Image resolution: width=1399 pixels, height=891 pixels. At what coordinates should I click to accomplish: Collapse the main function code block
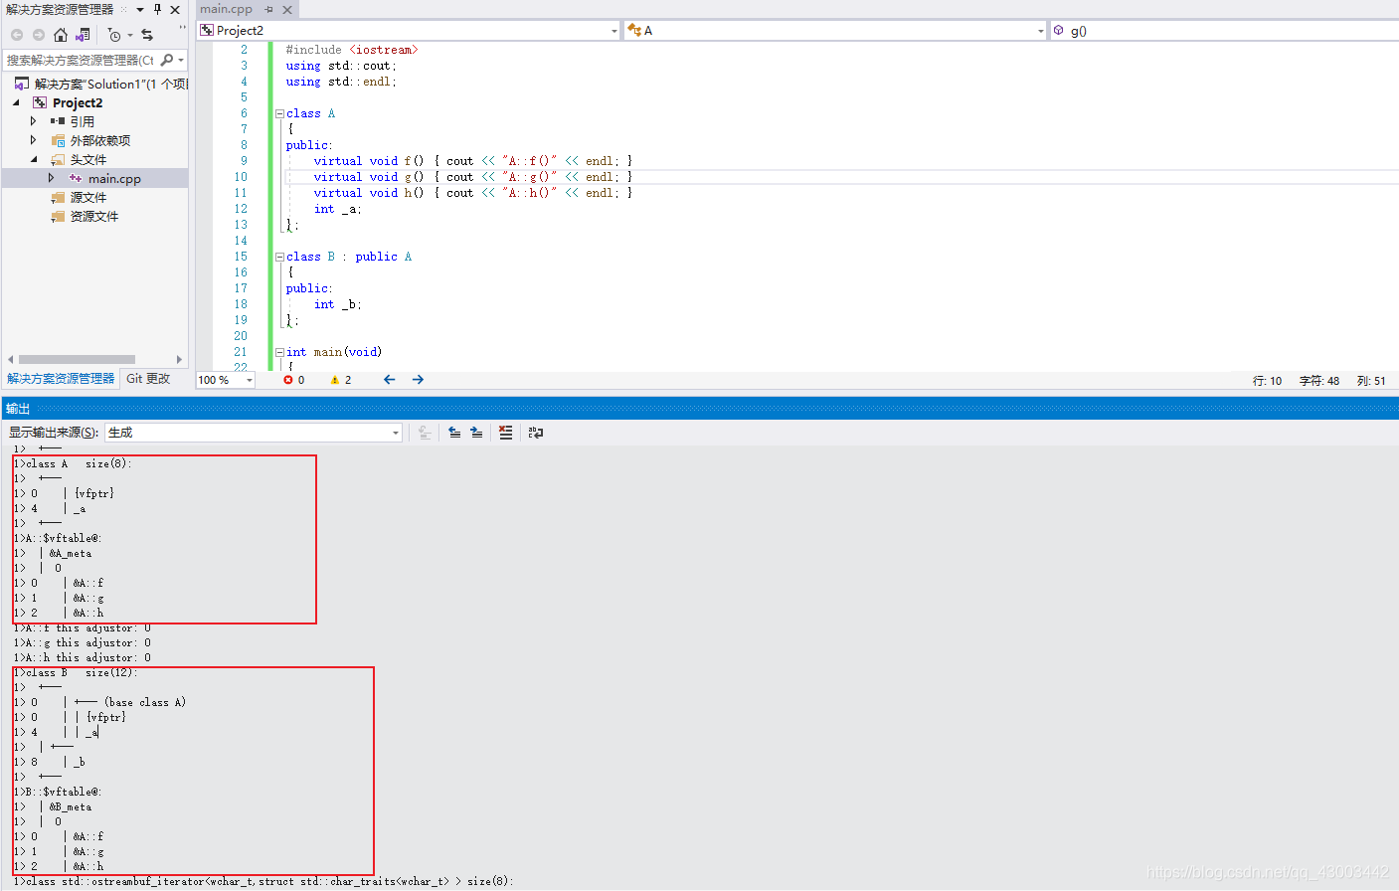[x=279, y=352]
